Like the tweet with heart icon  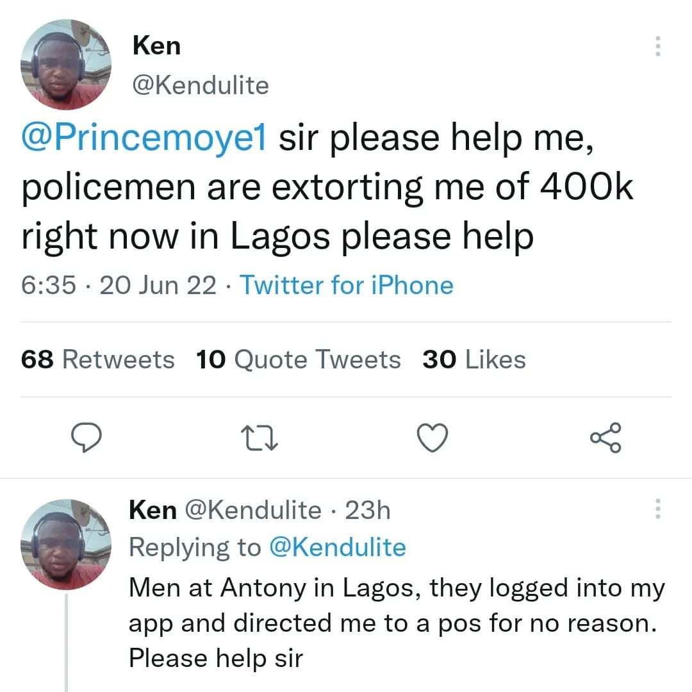pyautogui.click(x=432, y=438)
